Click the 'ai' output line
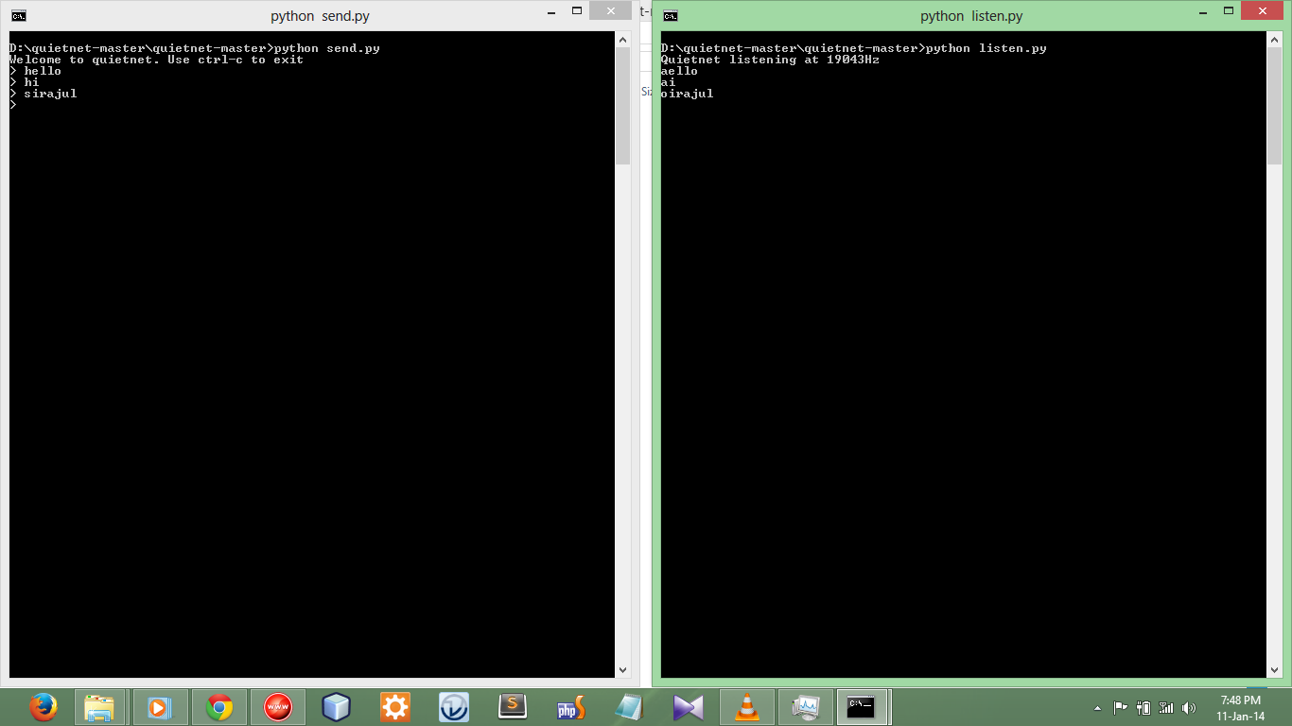The height and width of the screenshot is (726, 1292). [x=668, y=82]
